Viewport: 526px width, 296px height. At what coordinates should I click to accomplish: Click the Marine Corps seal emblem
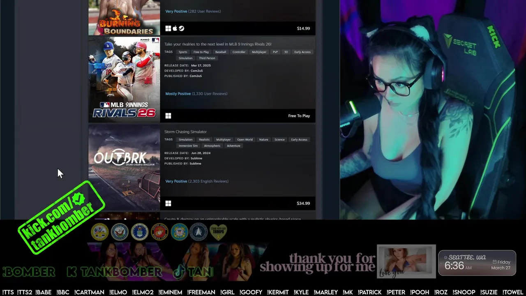159,232
